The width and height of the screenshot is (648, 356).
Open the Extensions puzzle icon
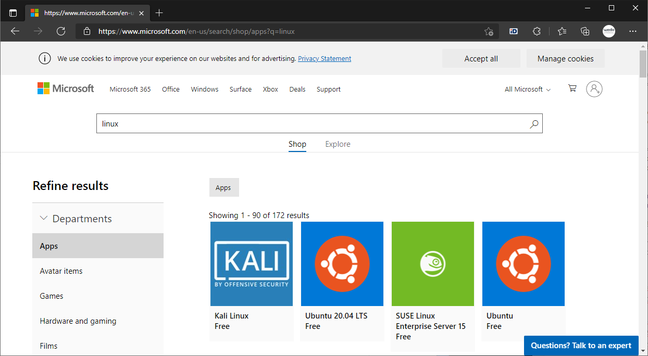[x=537, y=31]
